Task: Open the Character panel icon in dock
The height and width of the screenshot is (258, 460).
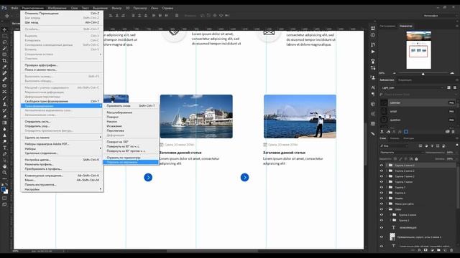Action: [x=373, y=87]
